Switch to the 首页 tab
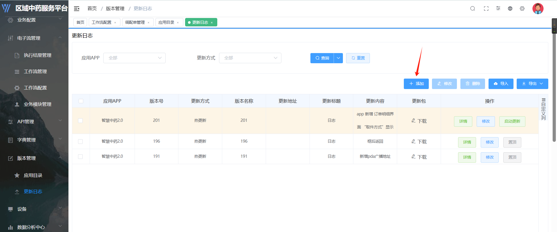 tap(80, 22)
